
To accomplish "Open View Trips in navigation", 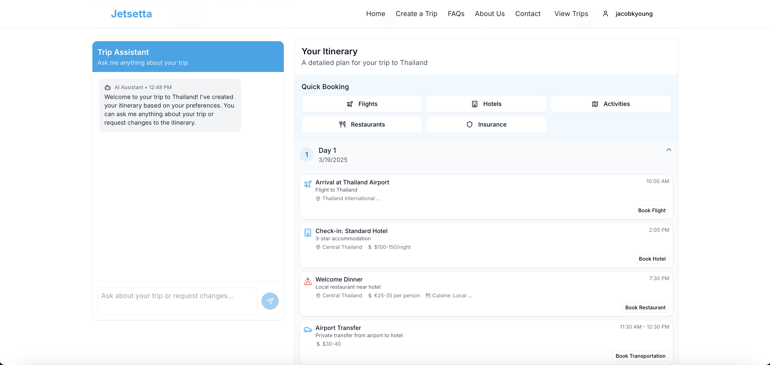I will point(571,14).
